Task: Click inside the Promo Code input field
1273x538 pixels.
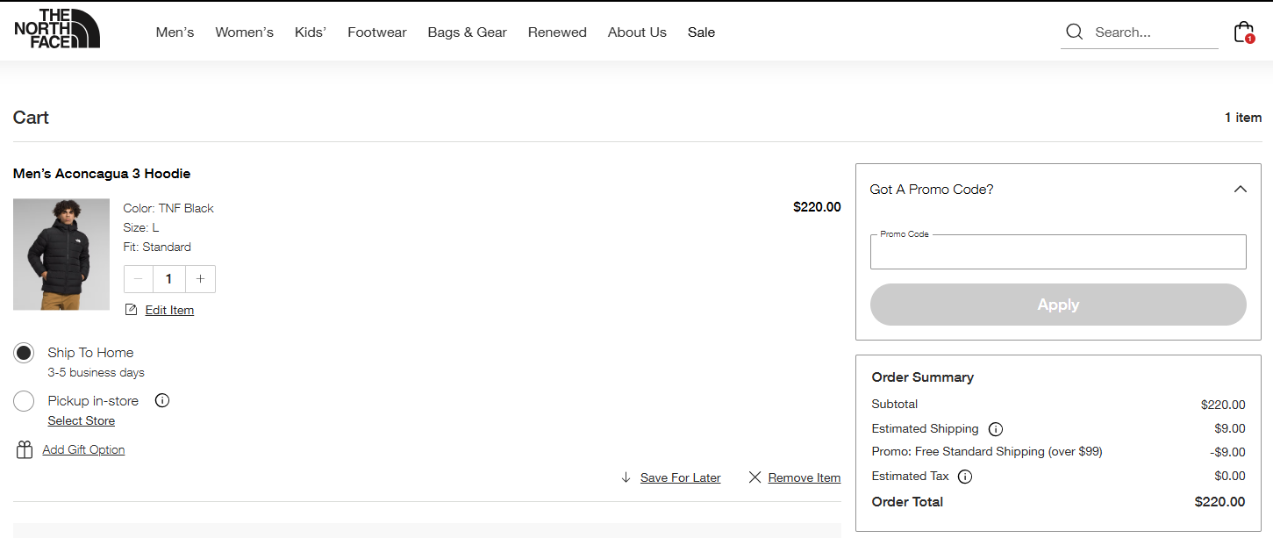Action: [x=1057, y=252]
